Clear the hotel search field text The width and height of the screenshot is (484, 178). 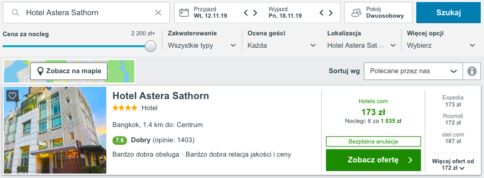pyautogui.click(x=158, y=13)
